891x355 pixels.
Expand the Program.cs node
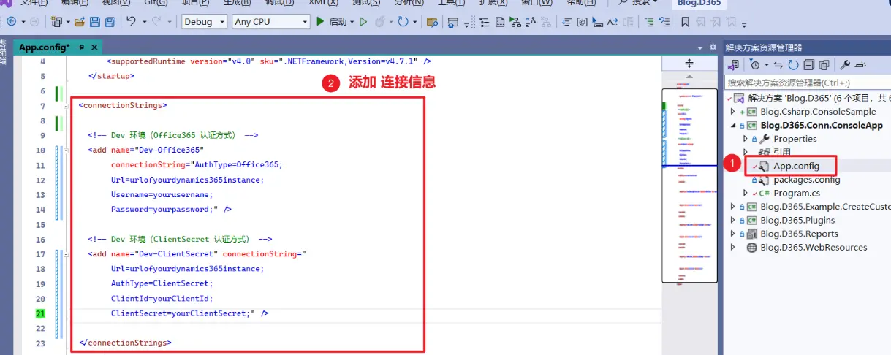tap(746, 193)
